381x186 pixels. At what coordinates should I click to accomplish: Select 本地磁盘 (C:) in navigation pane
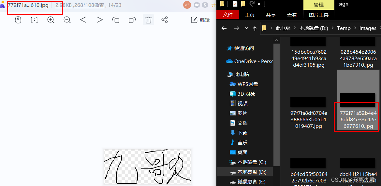point(248,162)
